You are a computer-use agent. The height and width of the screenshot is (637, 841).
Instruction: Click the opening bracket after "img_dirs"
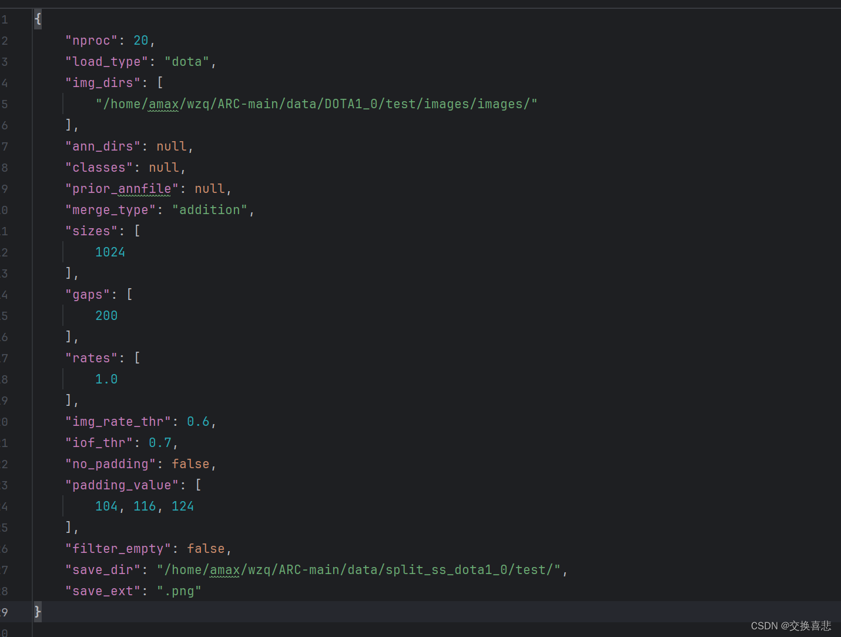[x=160, y=83]
